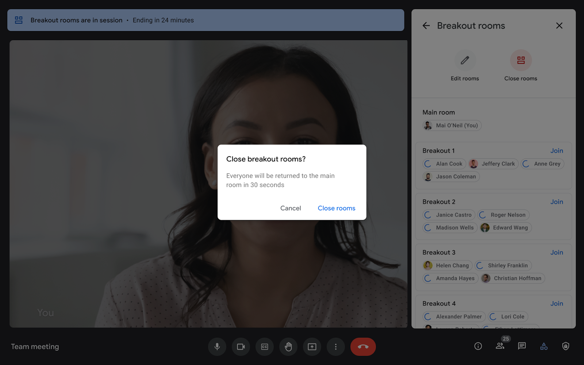The image size is (584, 365).
Task: Select Anne Grey participant chip
Action: pyautogui.click(x=542, y=164)
